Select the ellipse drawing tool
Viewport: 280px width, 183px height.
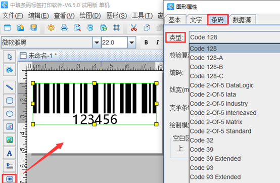[10, 114]
